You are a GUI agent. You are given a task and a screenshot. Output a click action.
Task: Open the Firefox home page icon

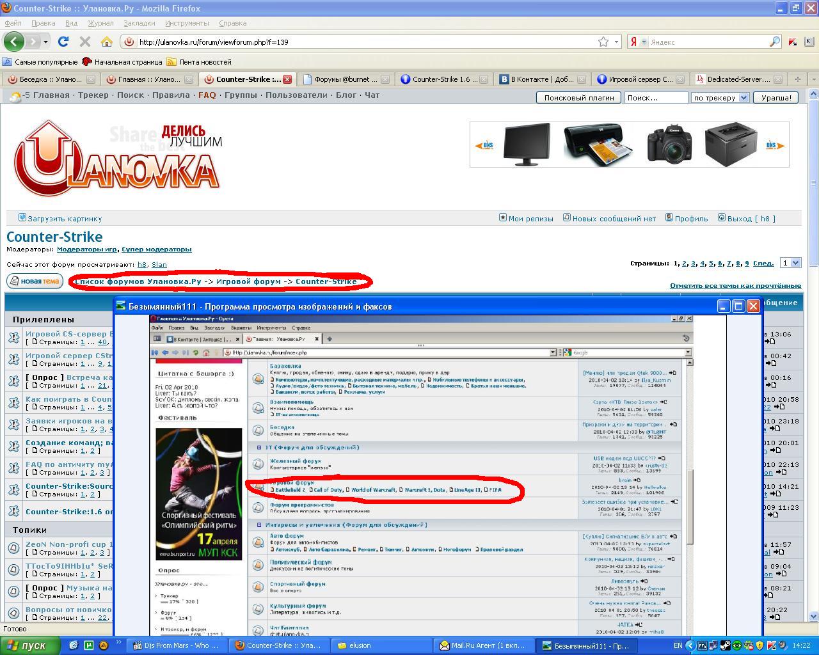pos(107,42)
